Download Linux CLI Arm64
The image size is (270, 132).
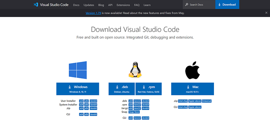click(x=145, y=118)
